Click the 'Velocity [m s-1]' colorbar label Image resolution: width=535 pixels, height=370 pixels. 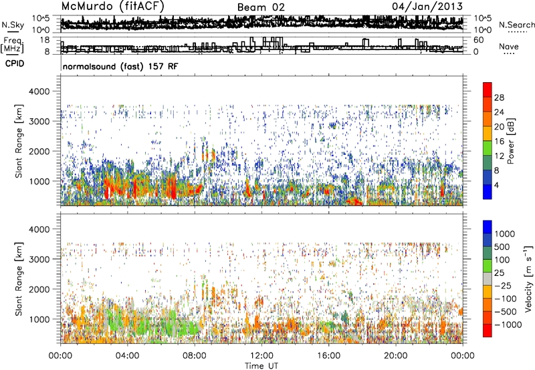528,279
